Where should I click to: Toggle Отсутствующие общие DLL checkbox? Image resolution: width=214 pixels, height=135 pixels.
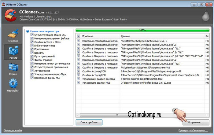[x=32, y=35]
